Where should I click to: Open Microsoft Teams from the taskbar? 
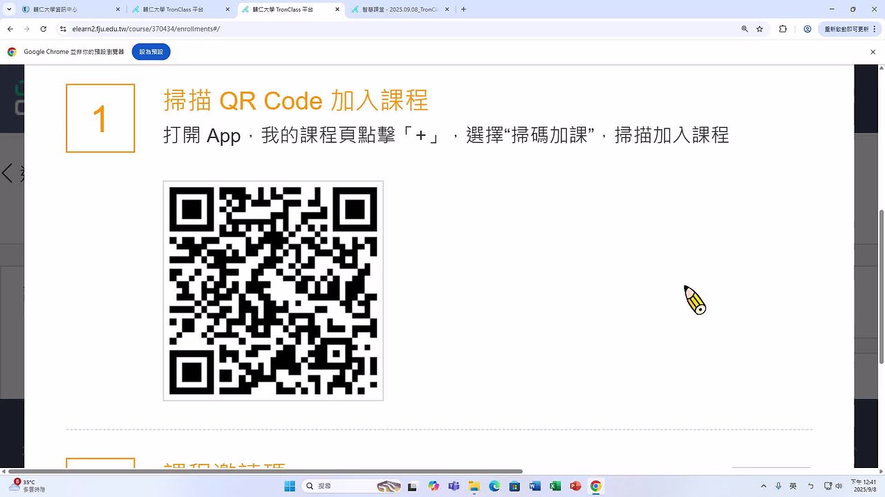(454, 486)
